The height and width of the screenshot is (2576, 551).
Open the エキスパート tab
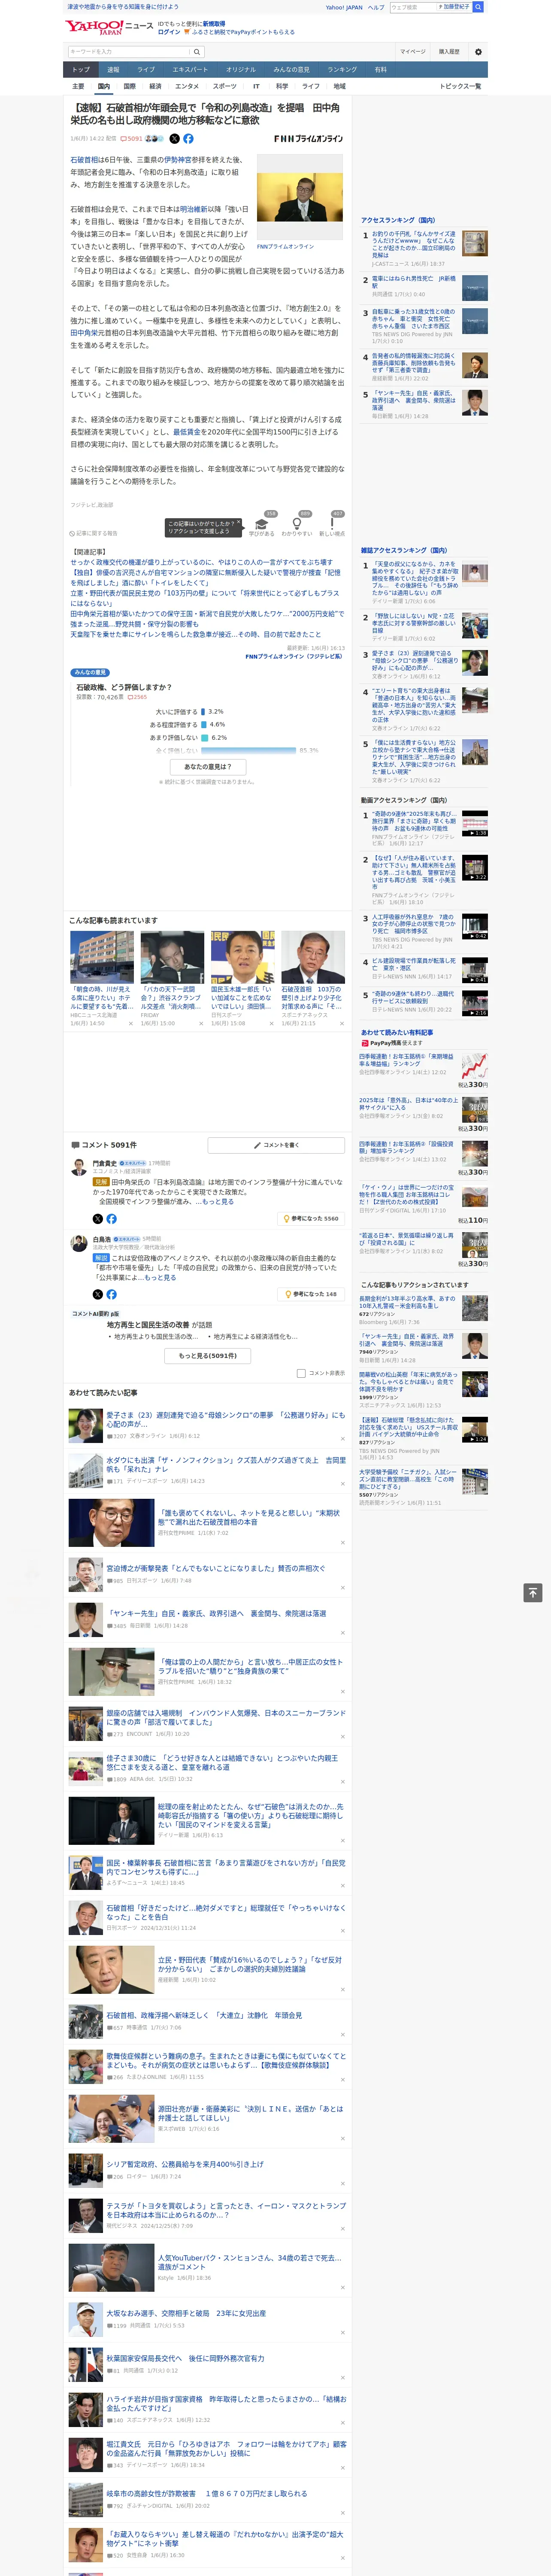tap(190, 70)
